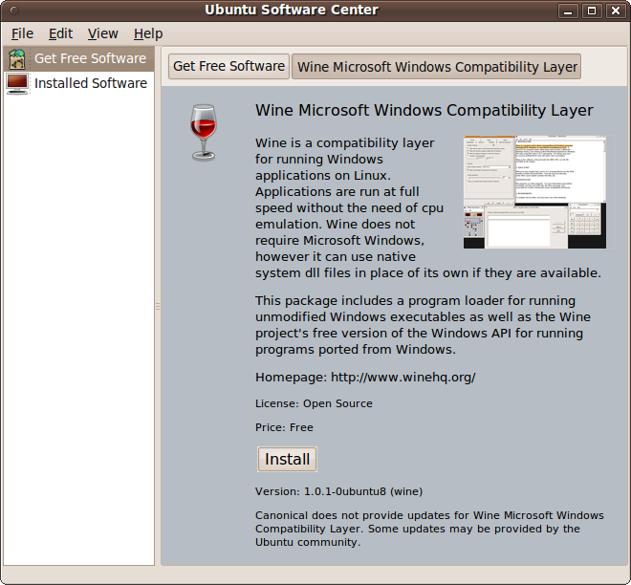
Task: Open the File menu
Action: (22, 33)
